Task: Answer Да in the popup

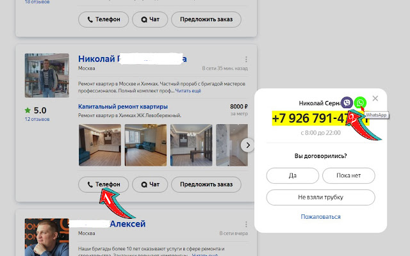Action: 293,176
